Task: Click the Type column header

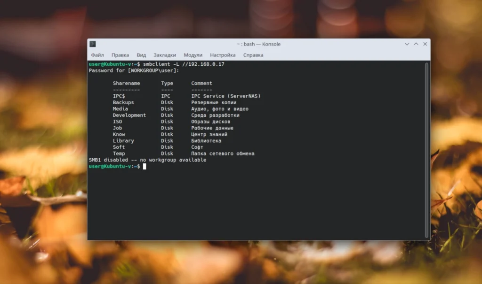Action: click(x=167, y=84)
